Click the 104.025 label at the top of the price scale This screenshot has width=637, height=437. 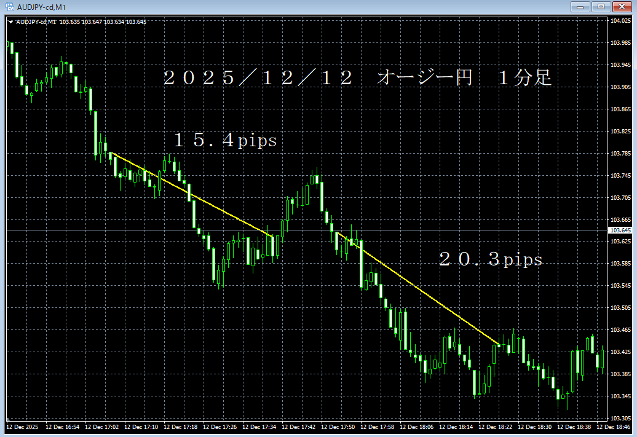(x=622, y=20)
